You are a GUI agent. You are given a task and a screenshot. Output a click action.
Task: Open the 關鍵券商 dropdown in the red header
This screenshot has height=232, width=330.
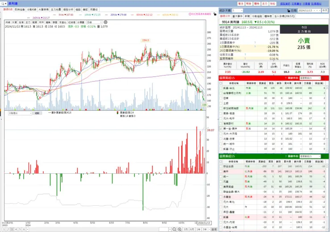(x=310, y=78)
